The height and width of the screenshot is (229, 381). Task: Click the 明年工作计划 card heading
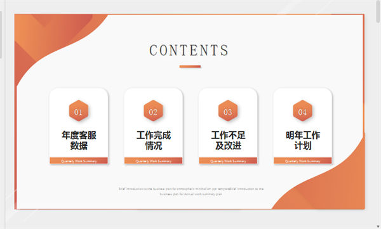coord(303,140)
